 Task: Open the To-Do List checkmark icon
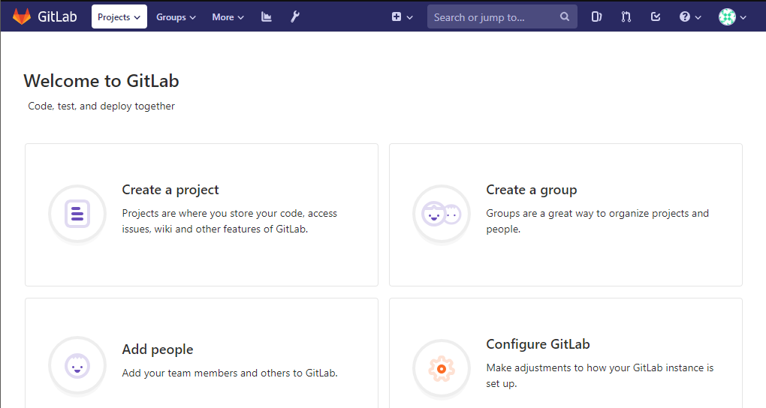(656, 16)
